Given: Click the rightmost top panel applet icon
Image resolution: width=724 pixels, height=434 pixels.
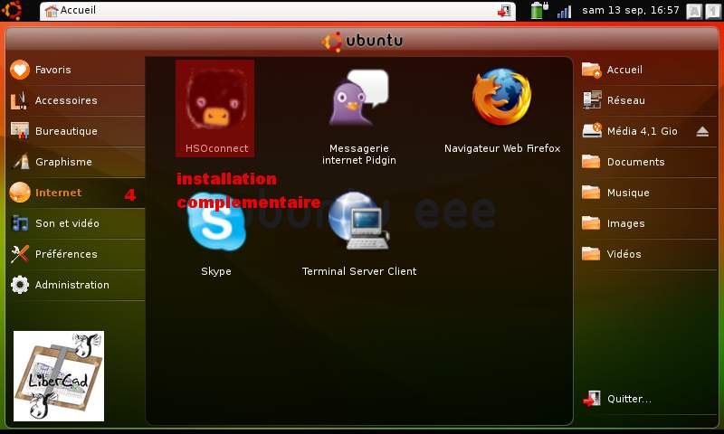Looking at the screenshot, I should click(713, 12).
